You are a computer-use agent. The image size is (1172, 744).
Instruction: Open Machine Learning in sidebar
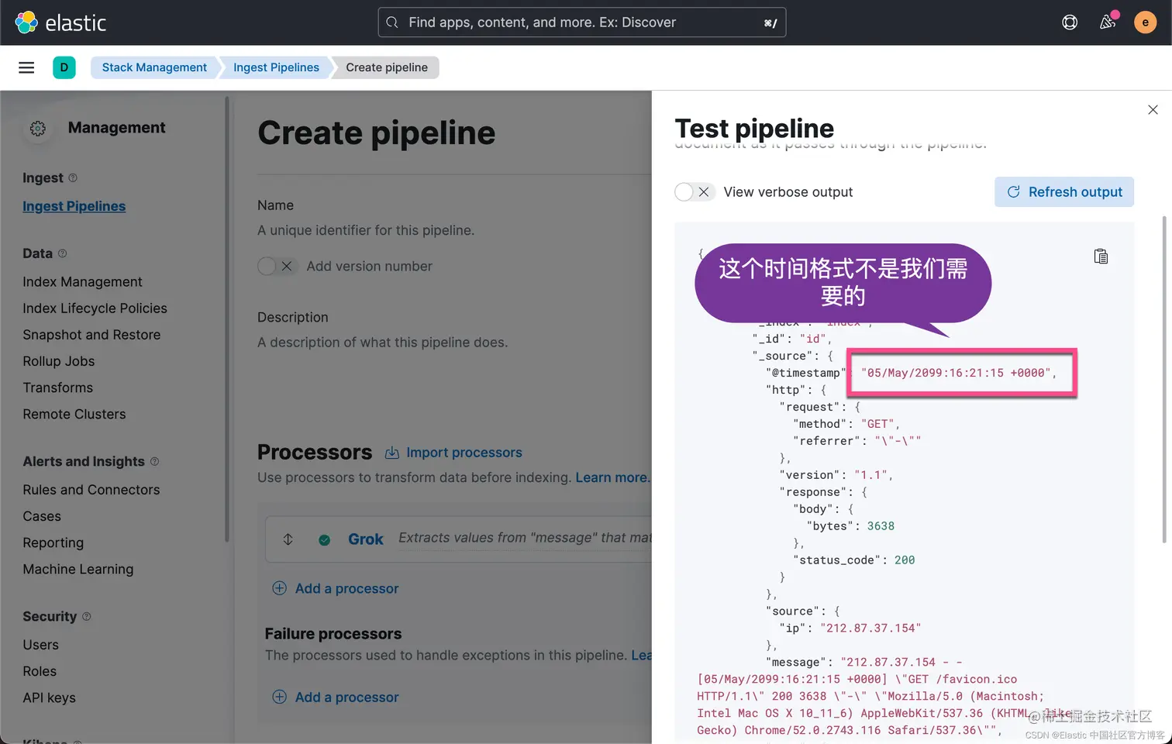pos(78,569)
